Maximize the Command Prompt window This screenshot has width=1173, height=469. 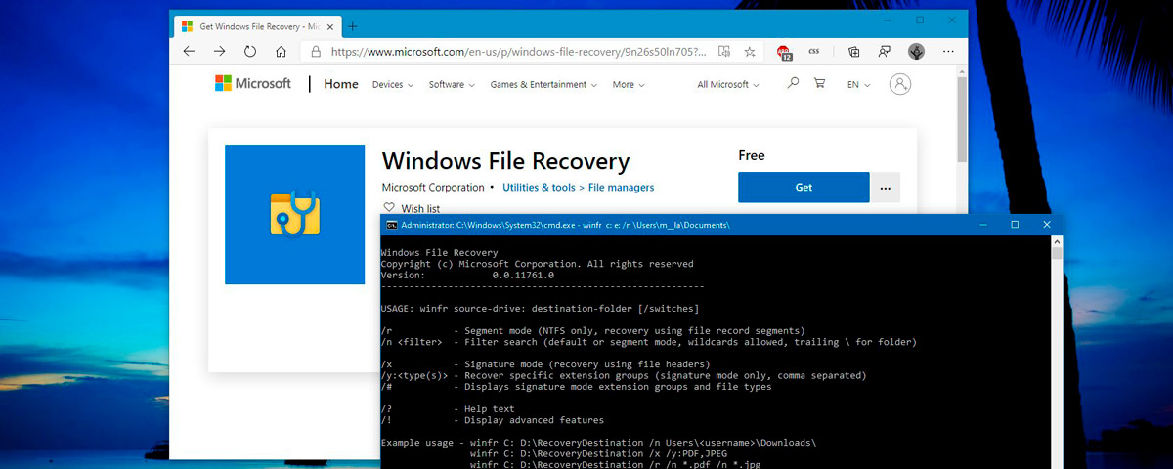[x=1015, y=225]
